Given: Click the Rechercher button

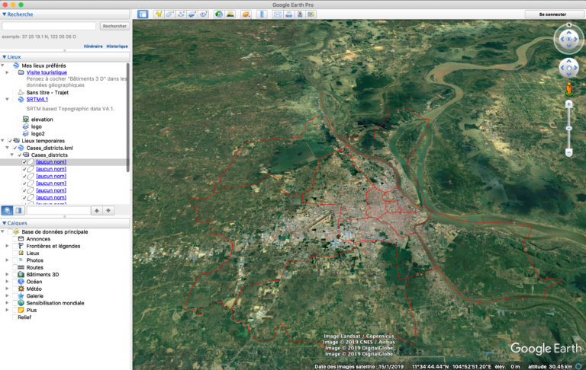Looking at the screenshot, I should (x=114, y=26).
